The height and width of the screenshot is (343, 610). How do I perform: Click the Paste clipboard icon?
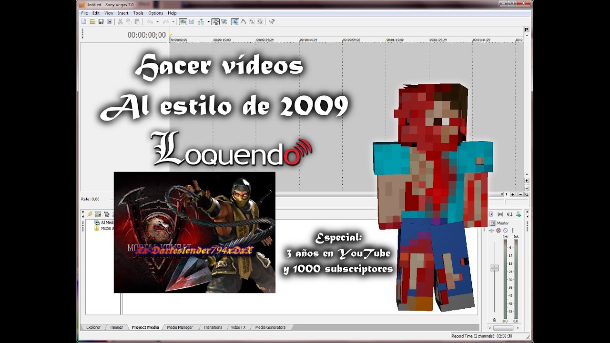click(x=137, y=21)
